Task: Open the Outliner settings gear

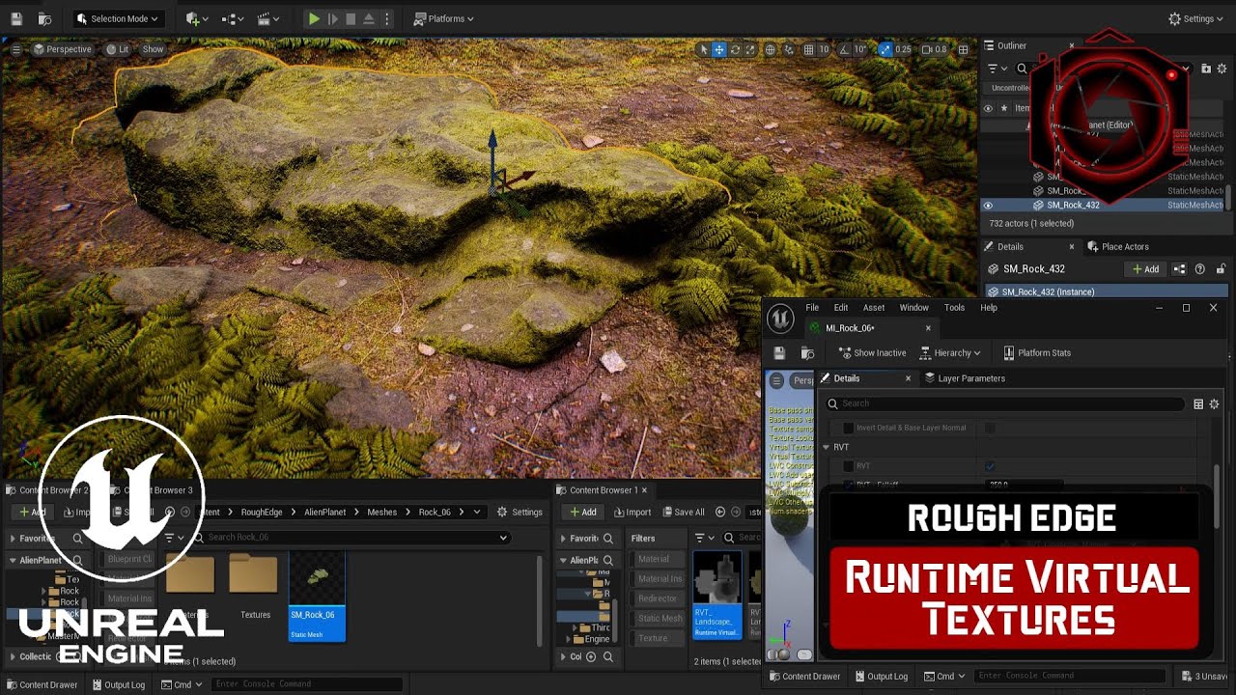Action: pos(1222,69)
